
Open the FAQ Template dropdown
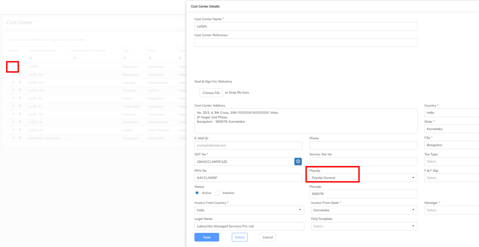pyautogui.click(x=364, y=226)
